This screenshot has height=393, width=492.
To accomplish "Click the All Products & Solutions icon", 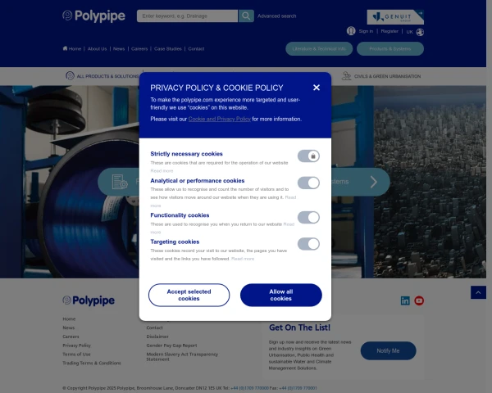I will (70, 76).
